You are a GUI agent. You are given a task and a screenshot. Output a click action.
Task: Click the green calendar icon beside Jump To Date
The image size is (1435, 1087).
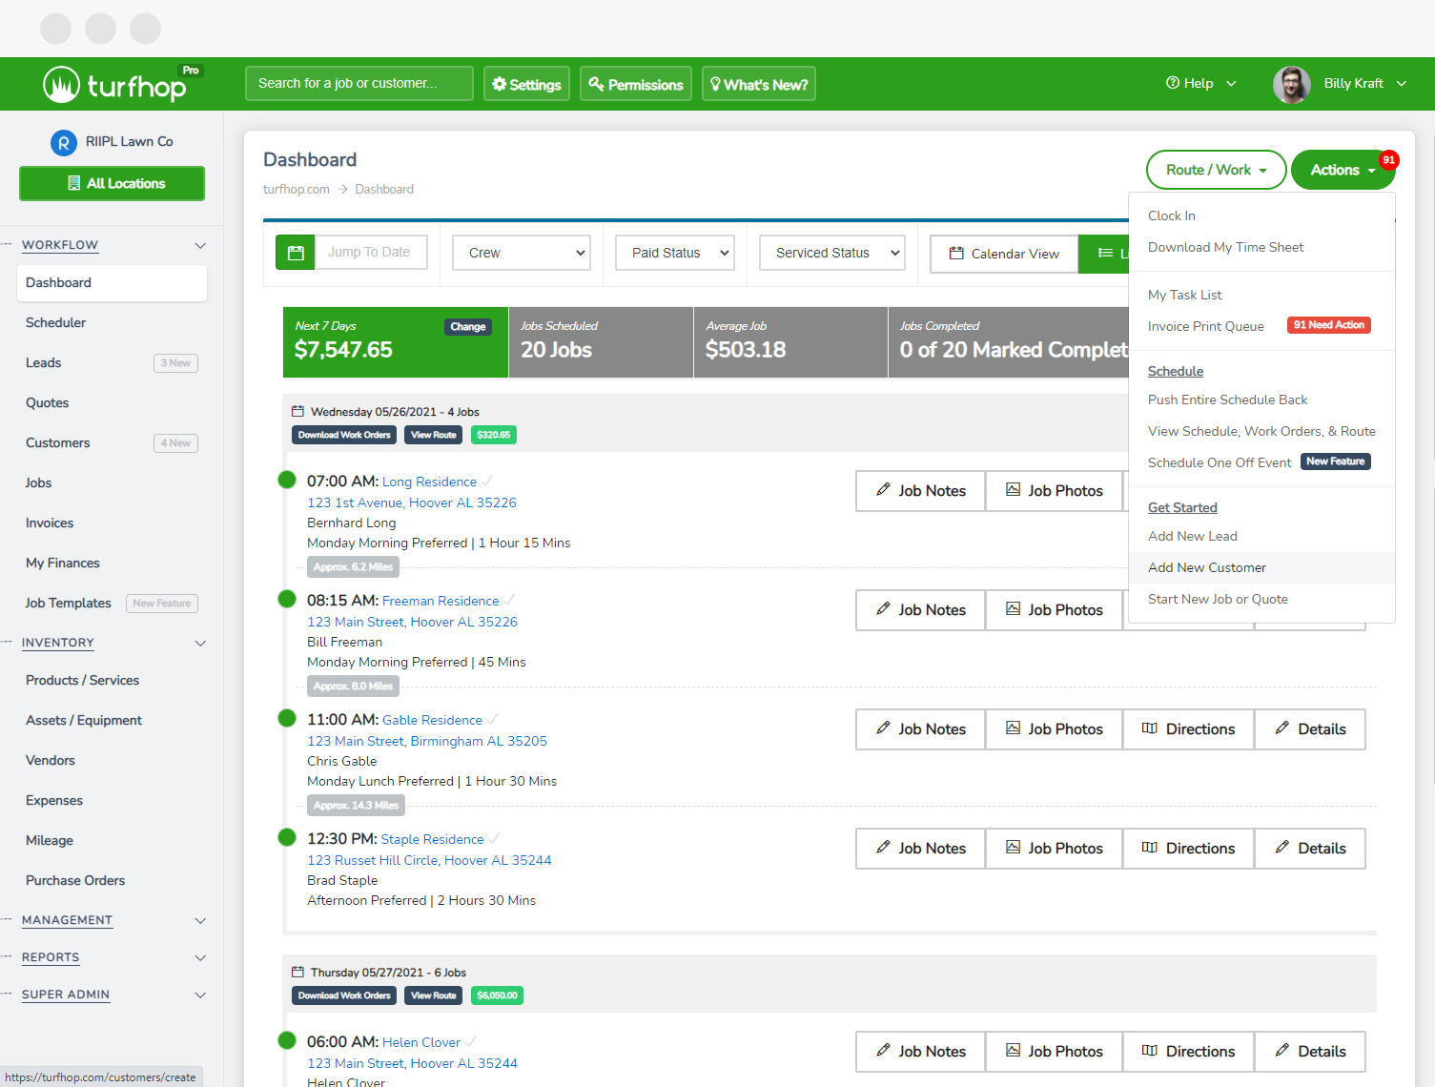pyautogui.click(x=295, y=253)
